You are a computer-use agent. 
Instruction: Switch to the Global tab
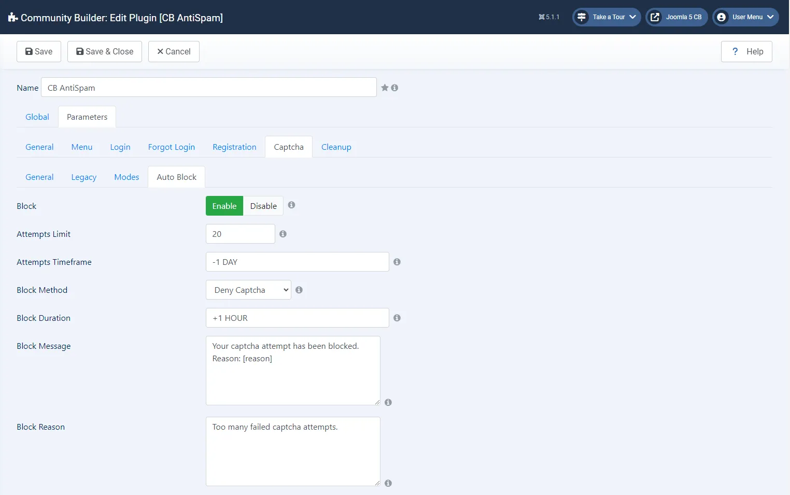(x=37, y=117)
